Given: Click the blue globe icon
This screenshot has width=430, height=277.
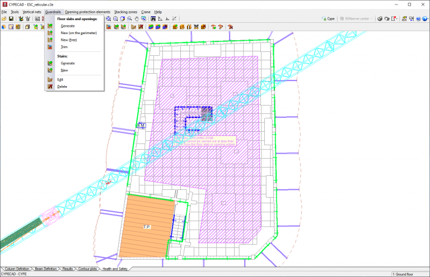Looking at the screenshot, I should click(424, 19).
